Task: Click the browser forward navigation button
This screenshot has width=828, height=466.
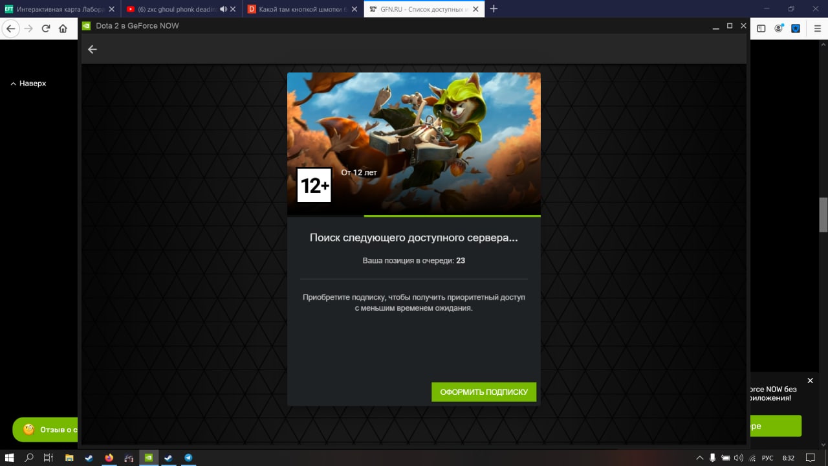Action: tap(28, 28)
